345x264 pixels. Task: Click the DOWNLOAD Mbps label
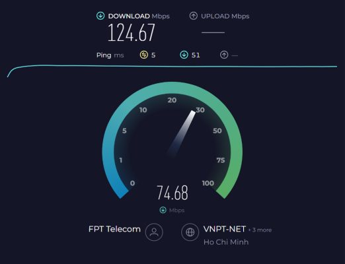tap(139, 16)
